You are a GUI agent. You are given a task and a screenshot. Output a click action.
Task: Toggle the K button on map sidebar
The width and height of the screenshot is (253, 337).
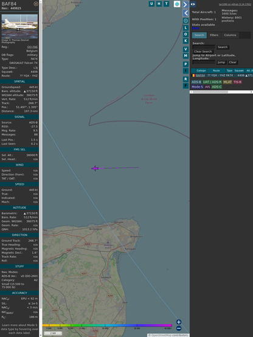point(185,41)
